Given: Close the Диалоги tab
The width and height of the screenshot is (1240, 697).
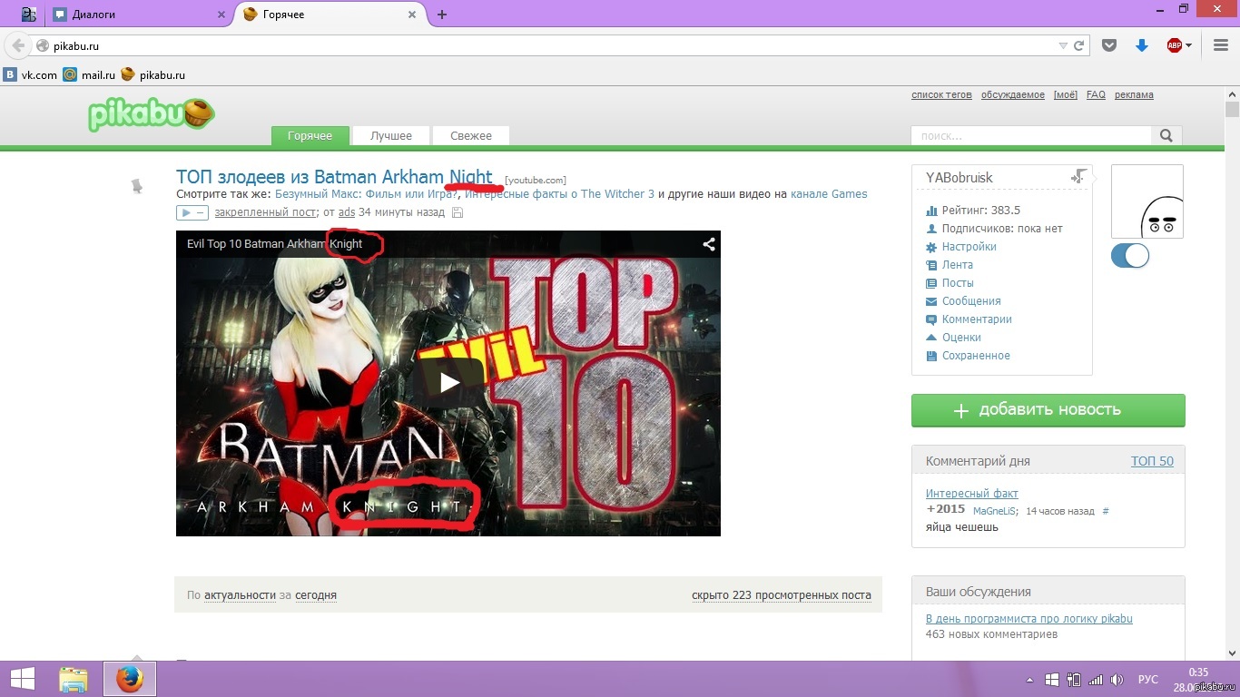Looking at the screenshot, I should [221, 15].
